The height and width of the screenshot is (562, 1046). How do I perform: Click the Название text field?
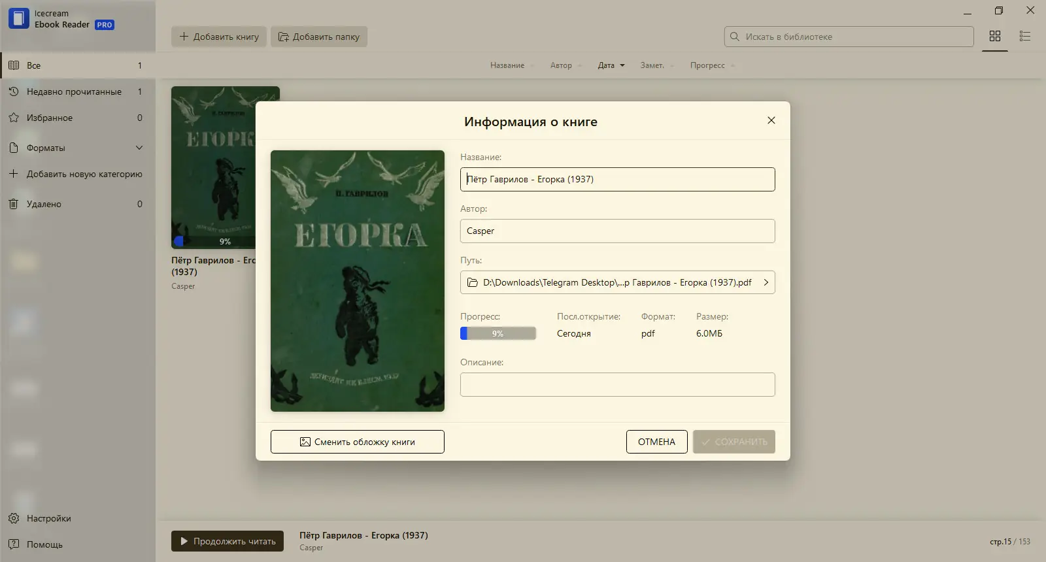tap(618, 179)
